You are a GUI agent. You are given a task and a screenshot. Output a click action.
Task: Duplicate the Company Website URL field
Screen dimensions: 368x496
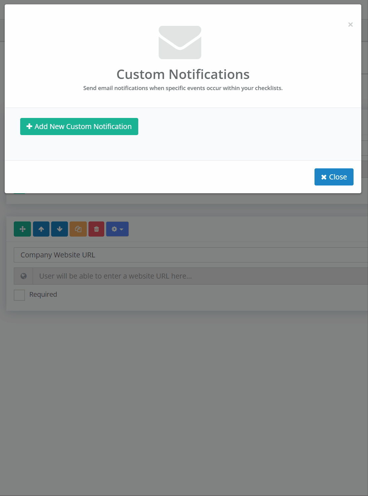[x=78, y=229]
